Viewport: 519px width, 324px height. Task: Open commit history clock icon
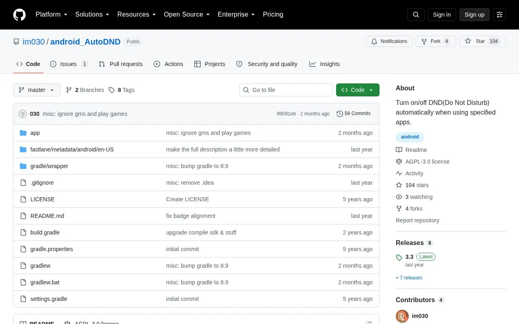click(x=340, y=114)
